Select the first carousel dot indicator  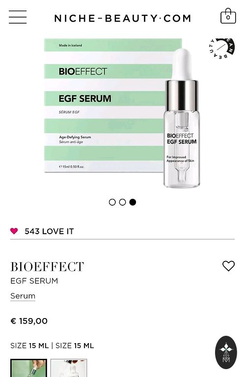112,202
